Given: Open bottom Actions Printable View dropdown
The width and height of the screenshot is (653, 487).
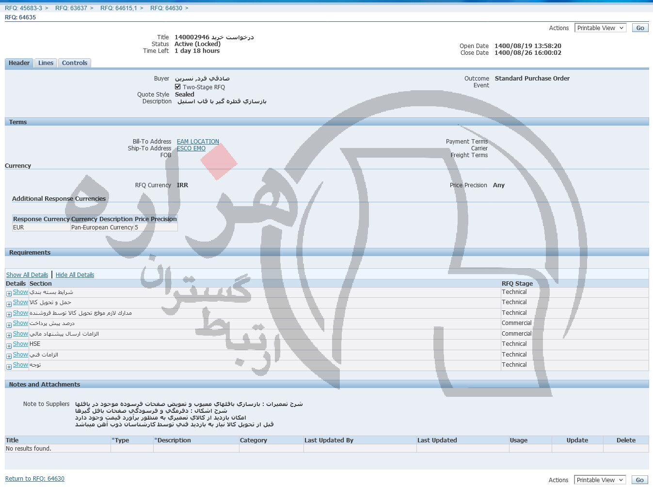Looking at the screenshot, I should (x=600, y=480).
